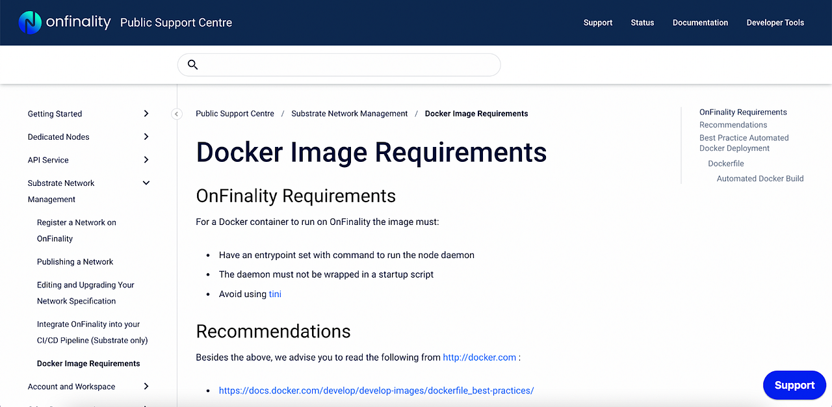Click the Docker Image Requirements page title
This screenshot has width=832, height=407.
point(371,152)
